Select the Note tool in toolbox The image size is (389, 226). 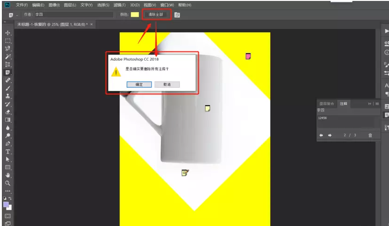[x=7, y=72]
